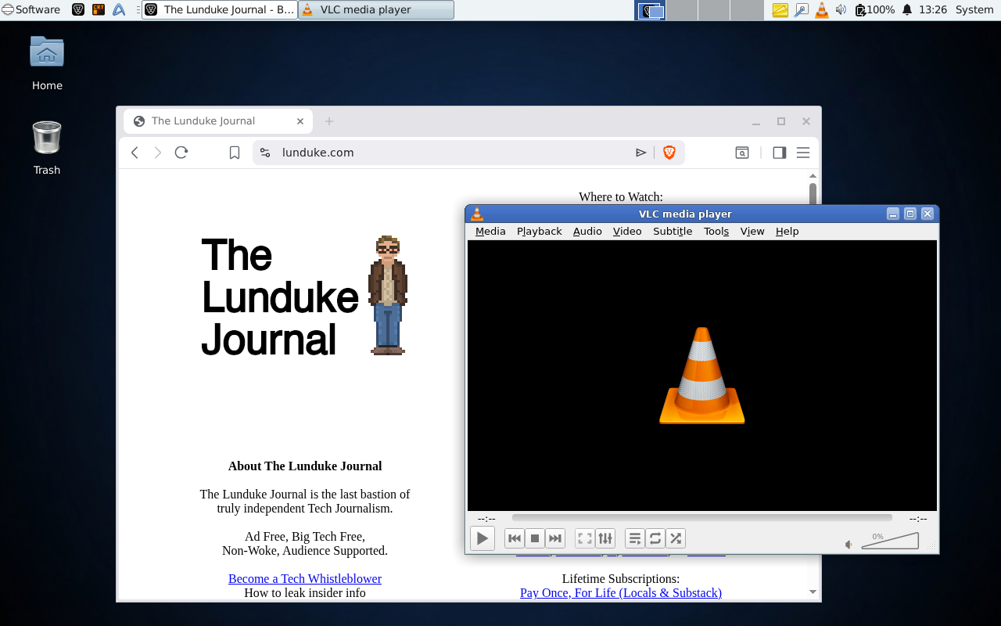The height and width of the screenshot is (626, 1001).
Task: Open a new browser tab
Action: tap(329, 121)
